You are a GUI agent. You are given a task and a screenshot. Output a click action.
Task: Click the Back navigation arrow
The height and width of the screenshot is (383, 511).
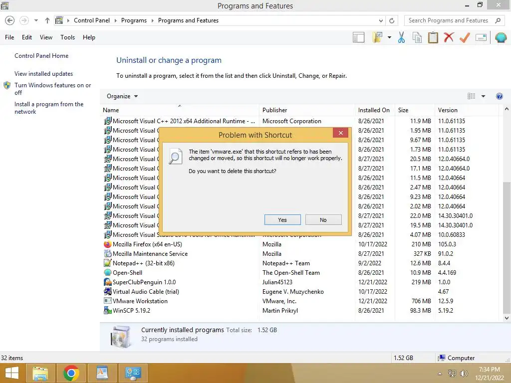(x=10, y=20)
